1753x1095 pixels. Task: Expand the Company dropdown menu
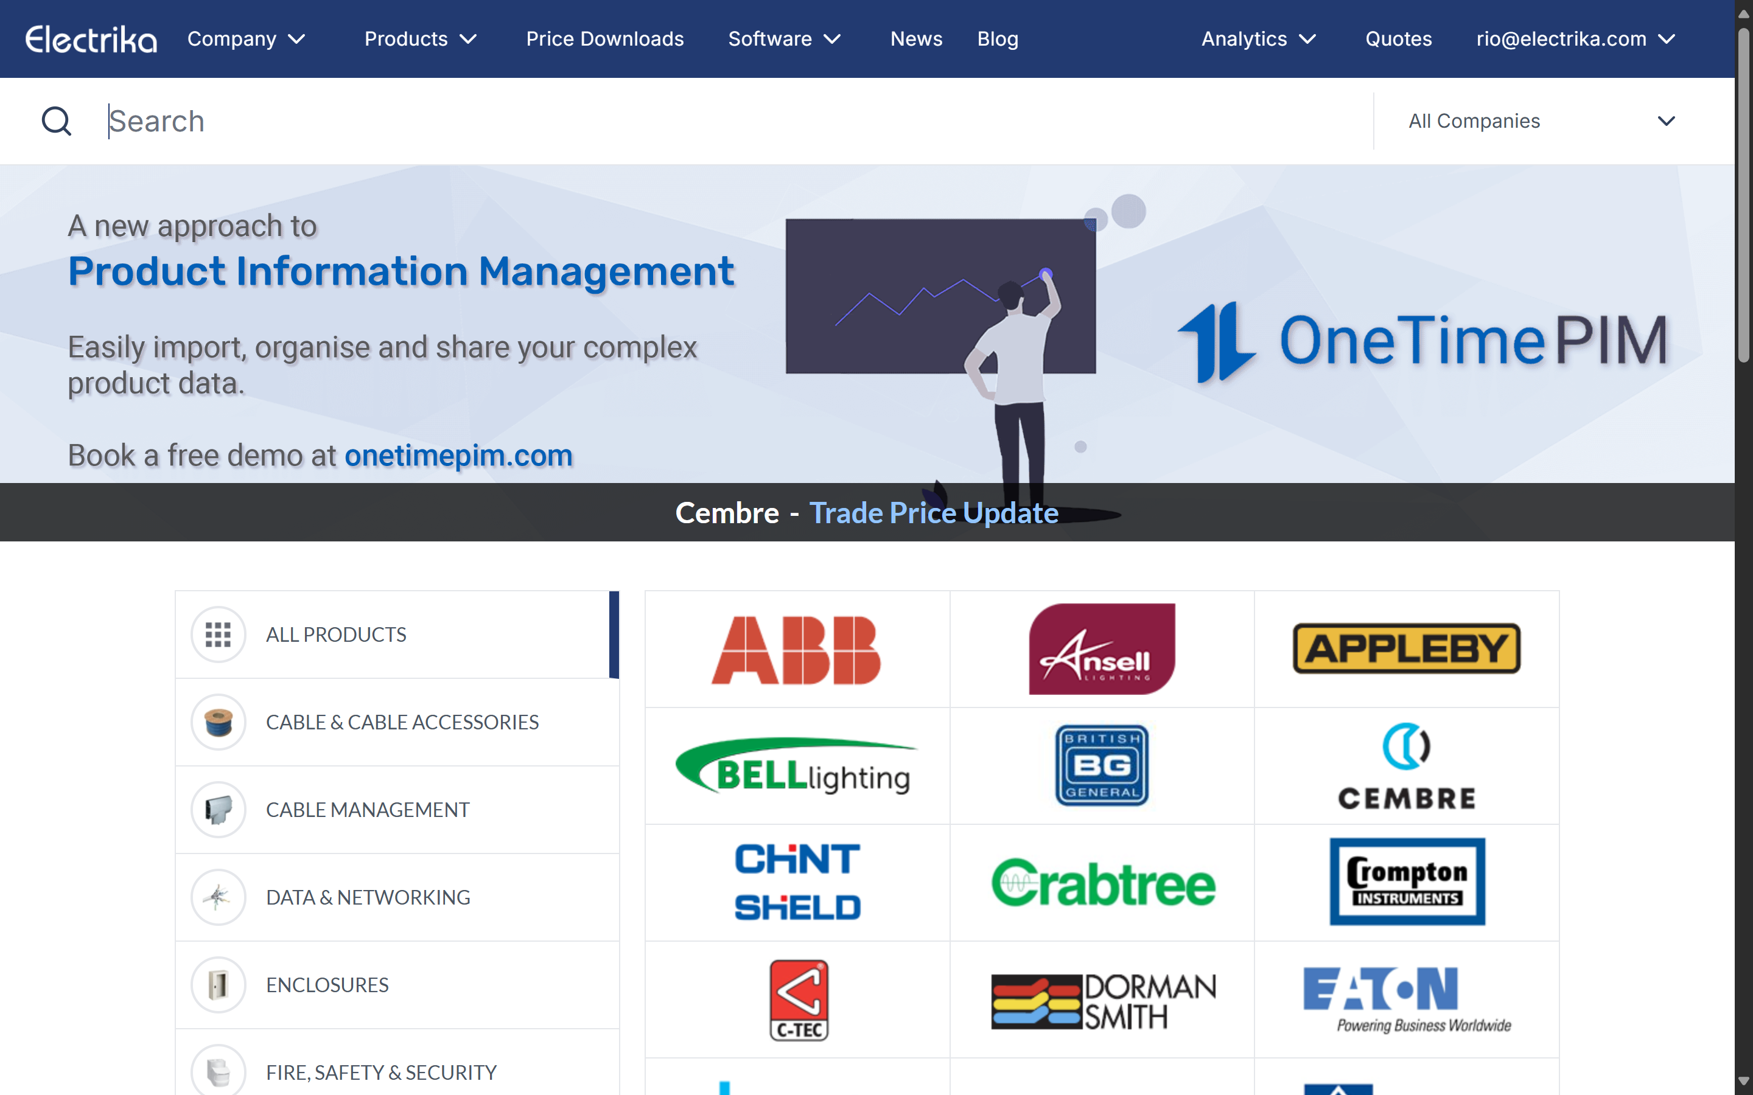(x=247, y=39)
